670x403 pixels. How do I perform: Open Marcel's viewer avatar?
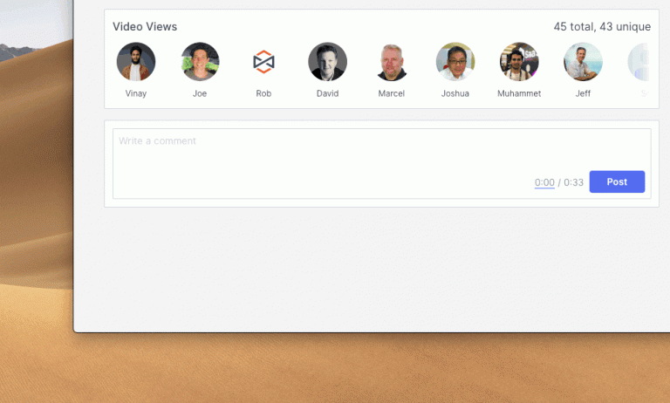click(x=392, y=62)
